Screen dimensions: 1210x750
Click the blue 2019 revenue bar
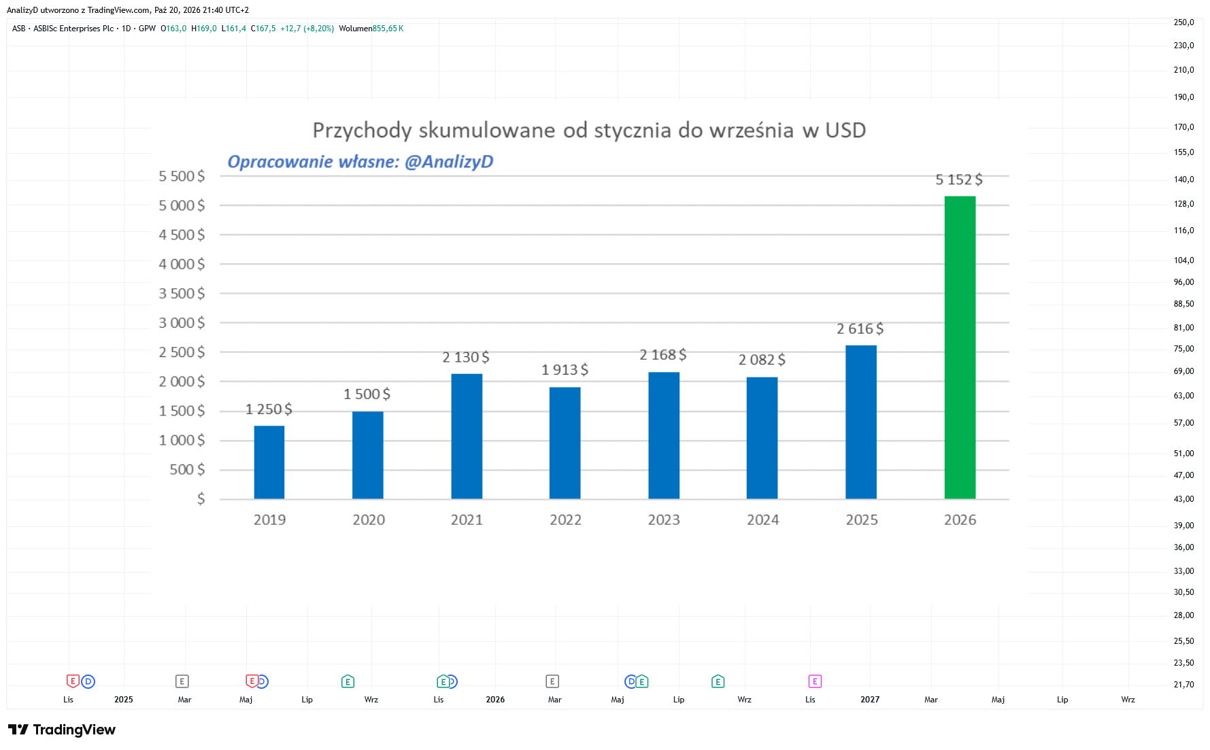269,462
